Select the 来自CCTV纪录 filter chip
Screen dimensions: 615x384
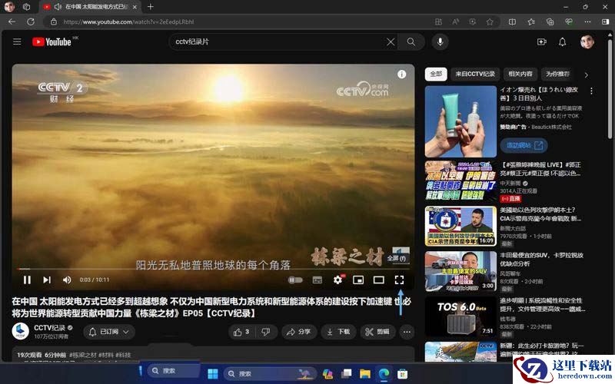pos(475,74)
